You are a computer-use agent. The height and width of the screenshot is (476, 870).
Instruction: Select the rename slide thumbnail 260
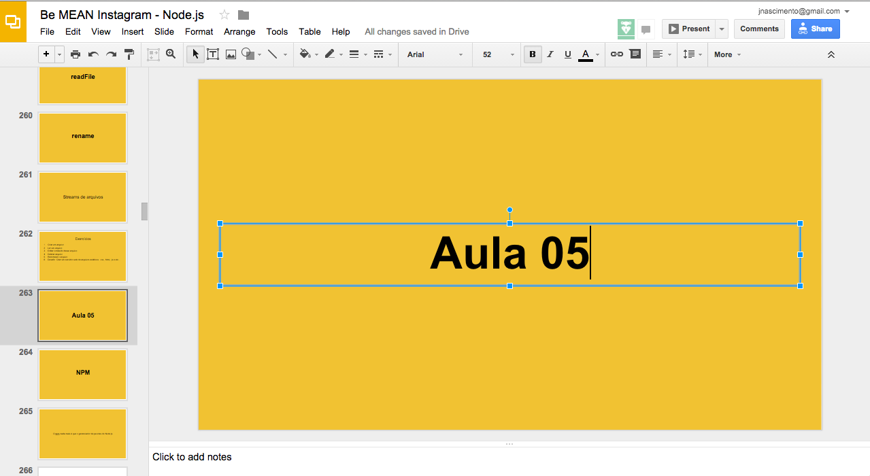coord(83,138)
